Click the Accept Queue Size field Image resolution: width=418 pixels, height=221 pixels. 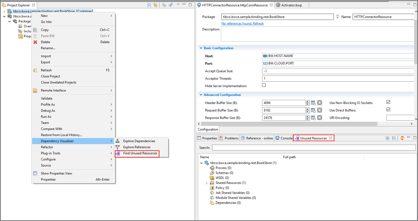pos(338,71)
